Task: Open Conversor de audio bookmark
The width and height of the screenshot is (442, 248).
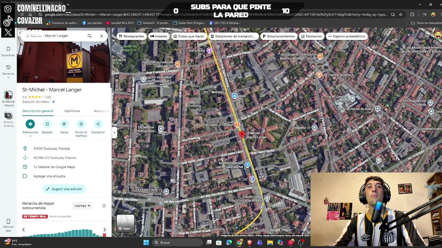Action: tap(62, 23)
